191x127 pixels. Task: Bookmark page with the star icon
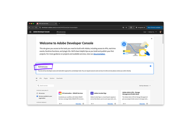tap(126, 28)
